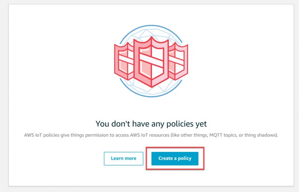The height and width of the screenshot is (192, 299).
Task: Click the Create a policy button
Action: 175,159
